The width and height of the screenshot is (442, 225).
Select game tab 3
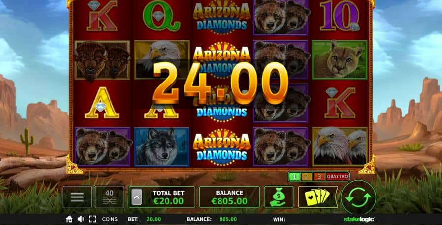tap(319, 177)
